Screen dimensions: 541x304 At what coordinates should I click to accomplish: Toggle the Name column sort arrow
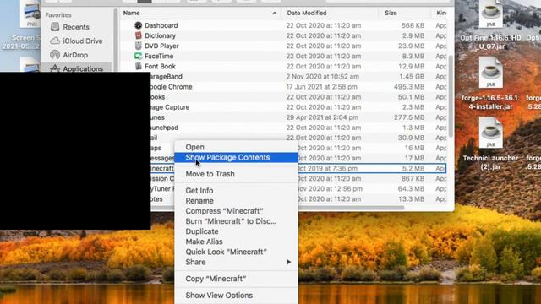point(274,14)
